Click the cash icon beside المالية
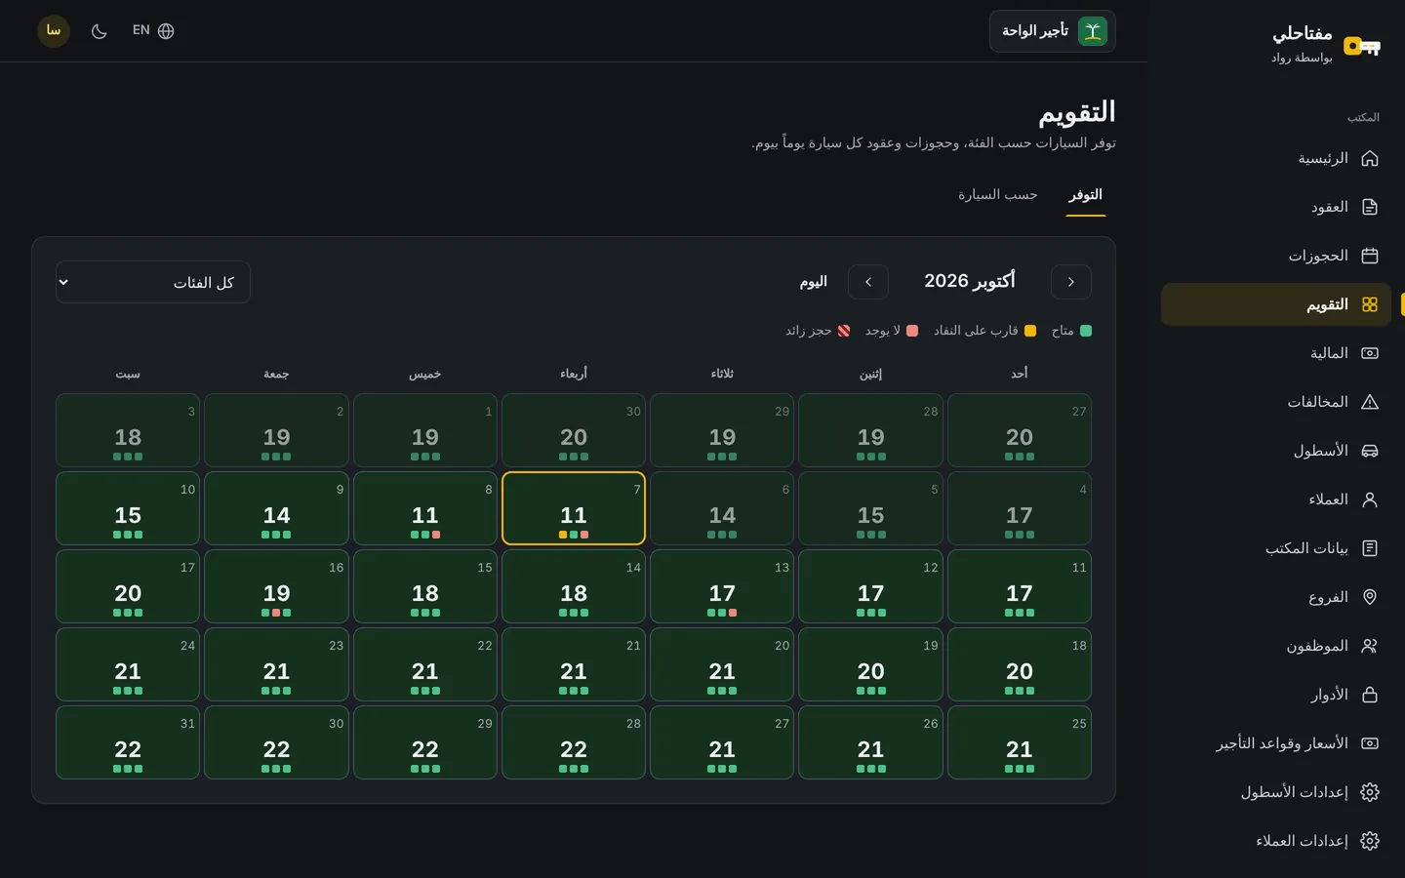The image size is (1405, 878). click(1370, 353)
